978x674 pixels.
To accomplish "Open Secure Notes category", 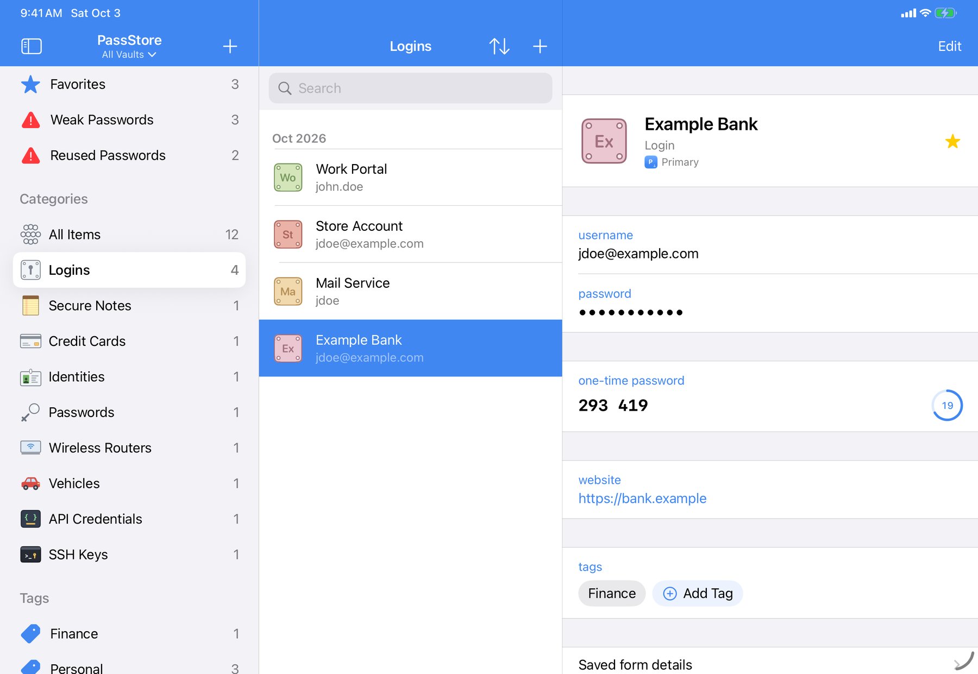I will 129,306.
